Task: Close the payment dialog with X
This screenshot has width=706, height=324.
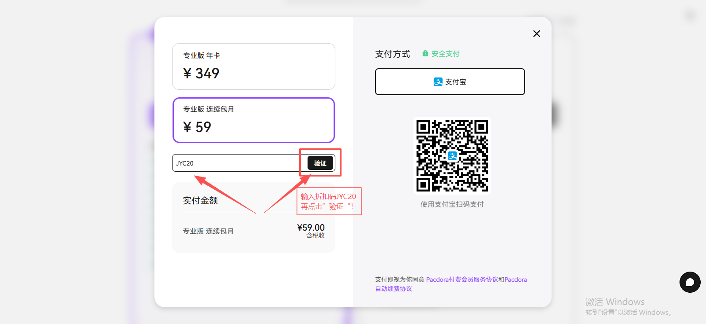Action: [537, 33]
